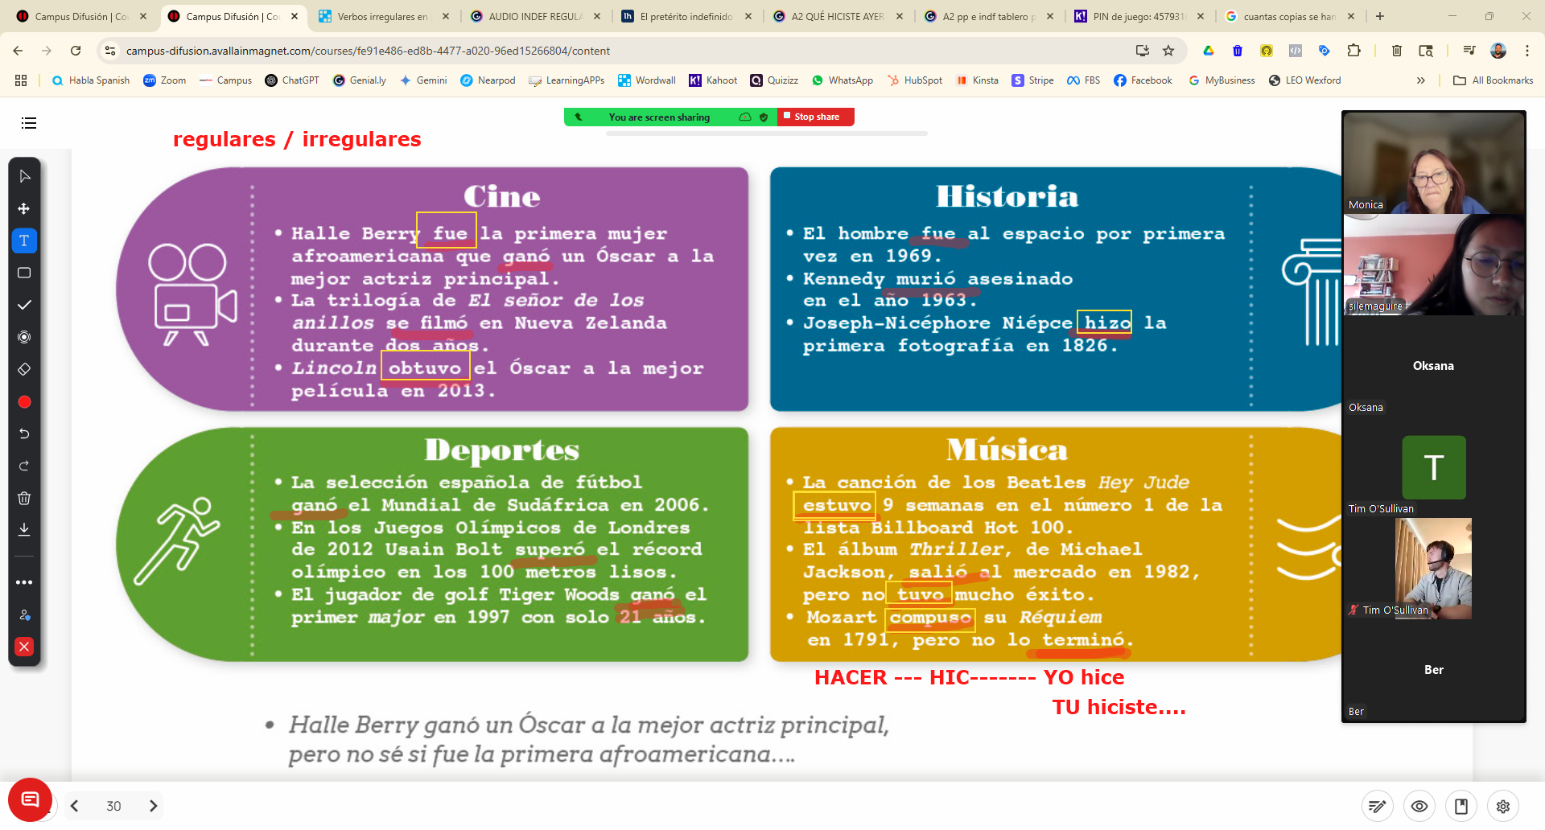This screenshot has width=1545, height=830.
Task: Select Monica's video thumbnail
Action: point(1434,162)
